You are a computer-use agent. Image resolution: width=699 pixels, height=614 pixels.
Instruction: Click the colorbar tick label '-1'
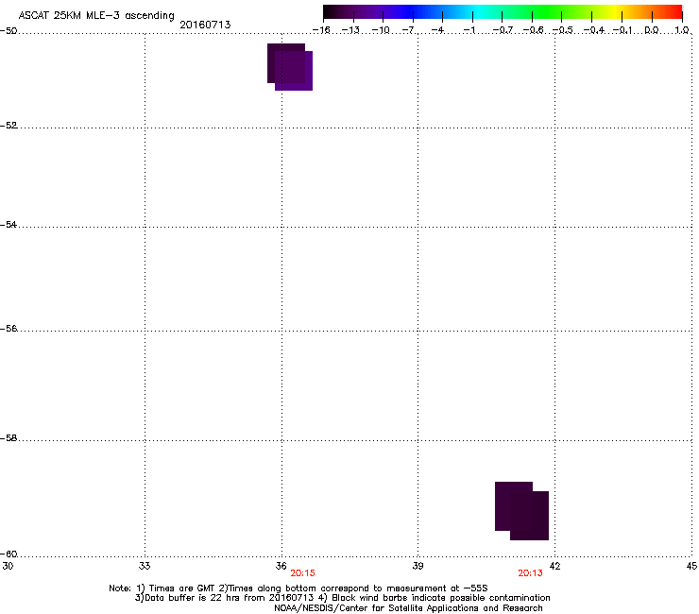469,30
